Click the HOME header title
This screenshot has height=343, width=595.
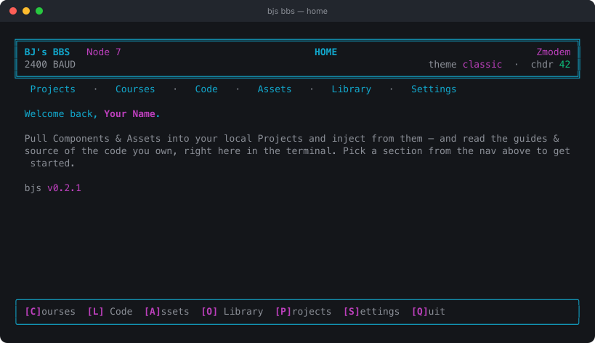[325, 52]
